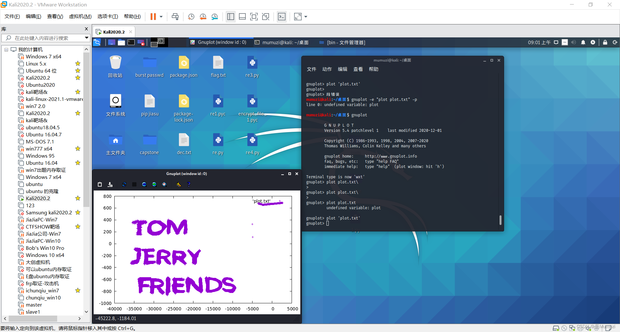The image size is (620, 332).
Task: Apply next zoom settings in Gnuplot
Action: (x=154, y=184)
